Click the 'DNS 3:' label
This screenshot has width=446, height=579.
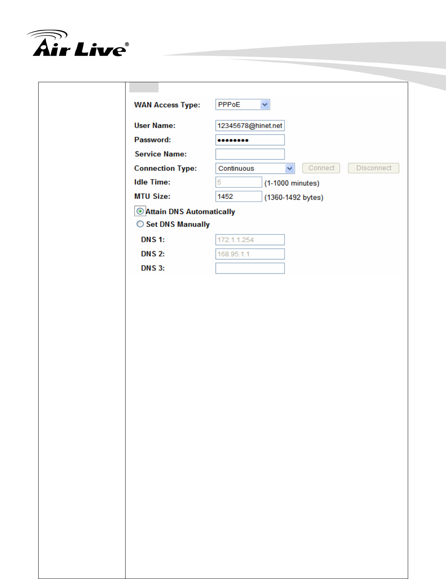click(153, 268)
